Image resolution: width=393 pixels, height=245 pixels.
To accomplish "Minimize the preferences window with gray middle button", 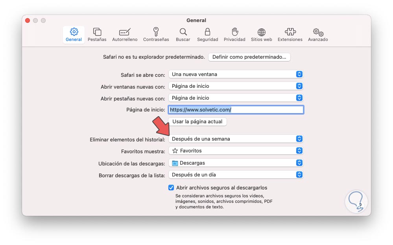I will (x=35, y=20).
